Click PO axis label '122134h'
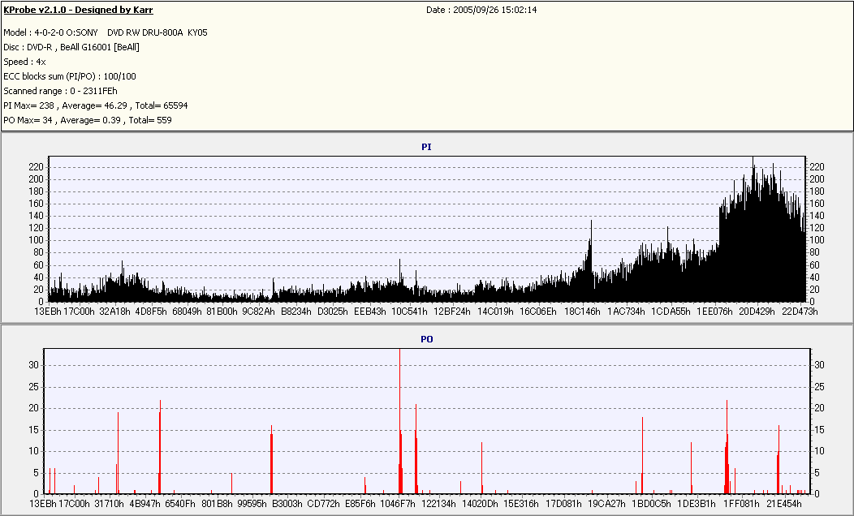Viewport: 854px width, 516px height. (438, 504)
